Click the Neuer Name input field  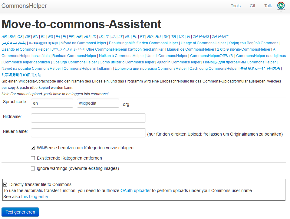click(88, 133)
